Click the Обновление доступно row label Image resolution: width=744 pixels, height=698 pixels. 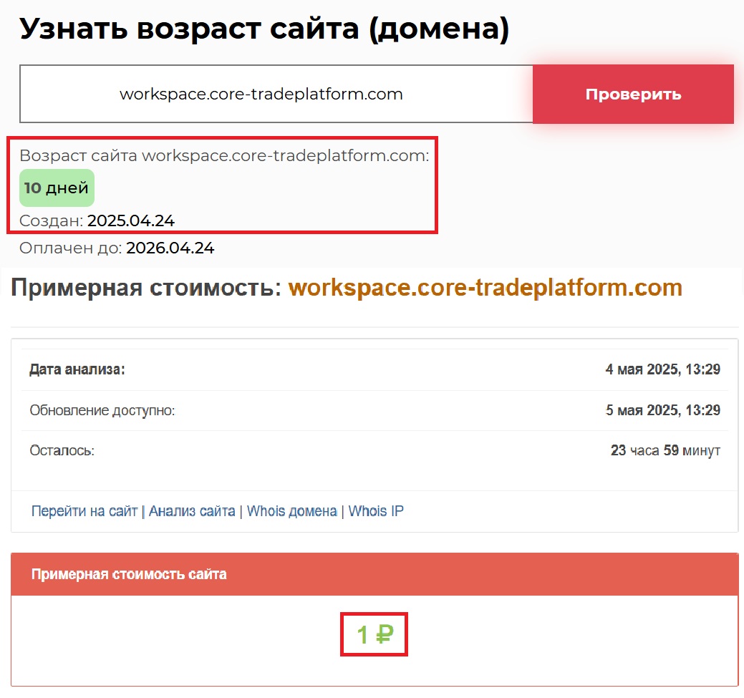(102, 410)
